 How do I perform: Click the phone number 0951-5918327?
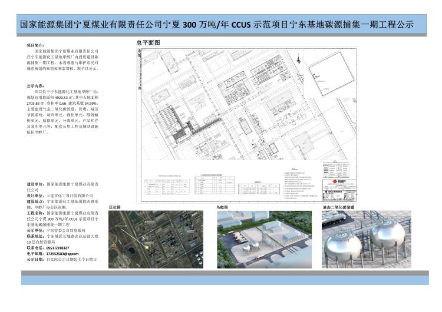58,248
